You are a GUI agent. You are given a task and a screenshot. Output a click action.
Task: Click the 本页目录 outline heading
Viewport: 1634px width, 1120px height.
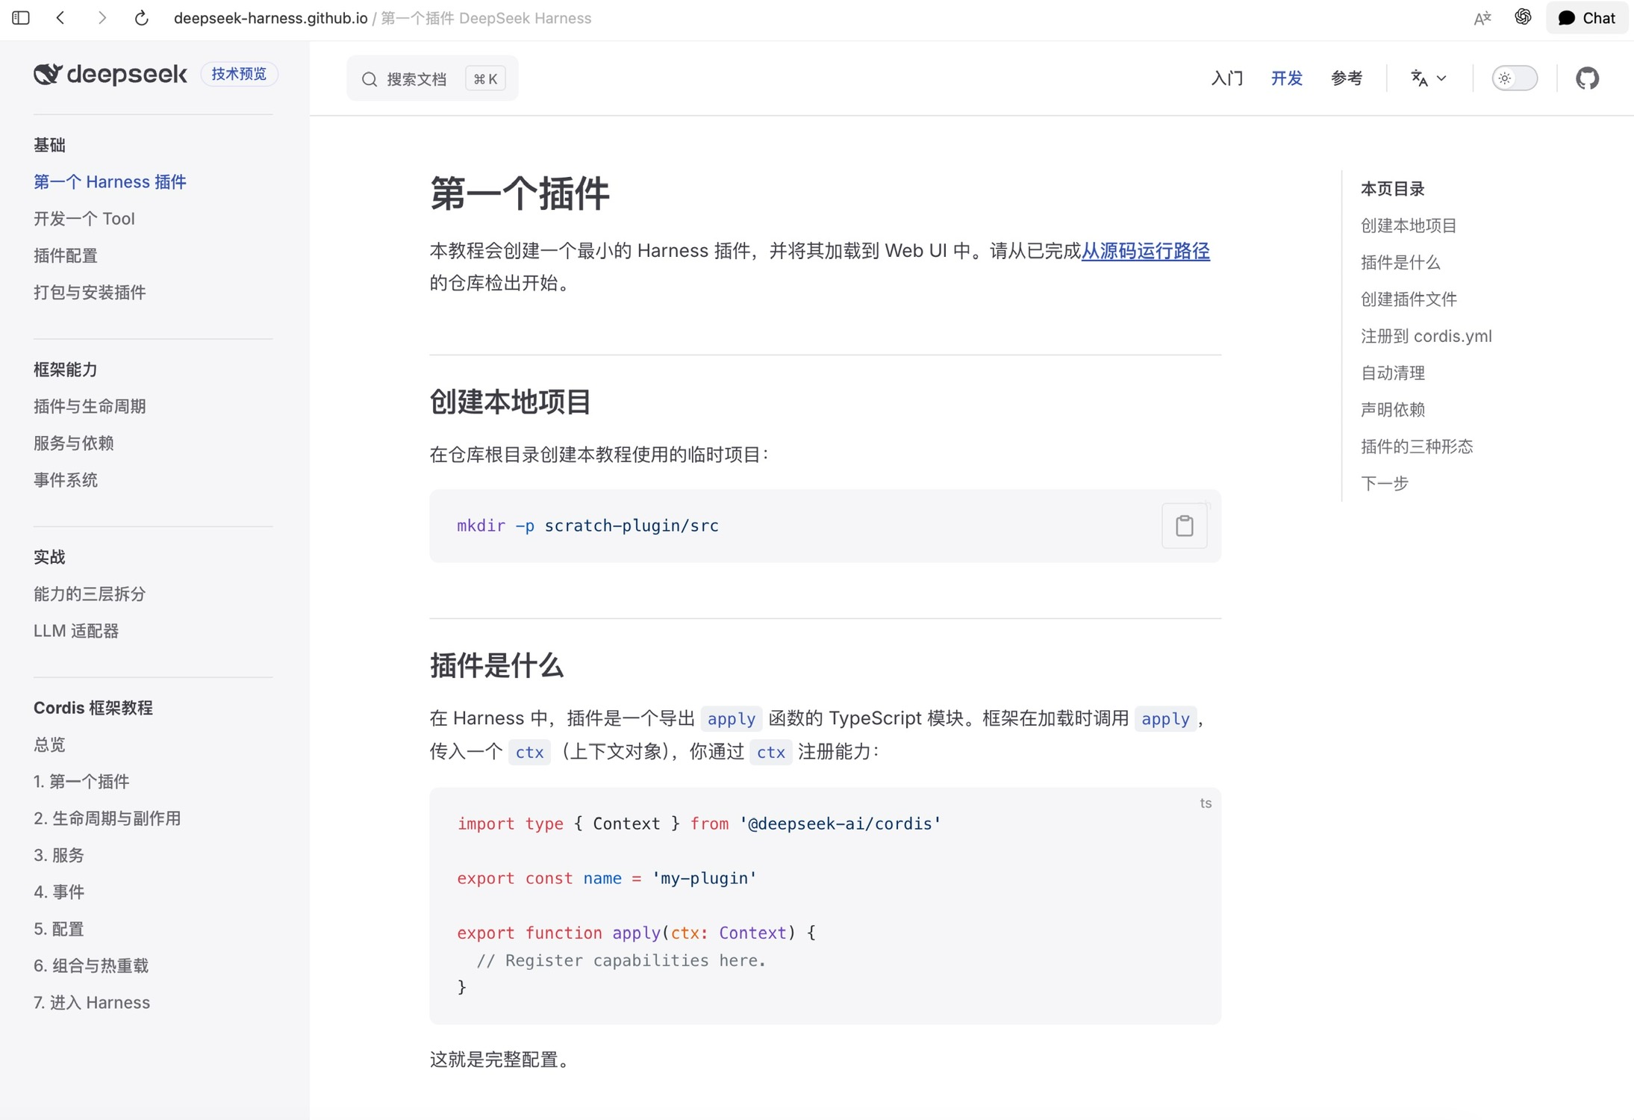tap(1392, 189)
